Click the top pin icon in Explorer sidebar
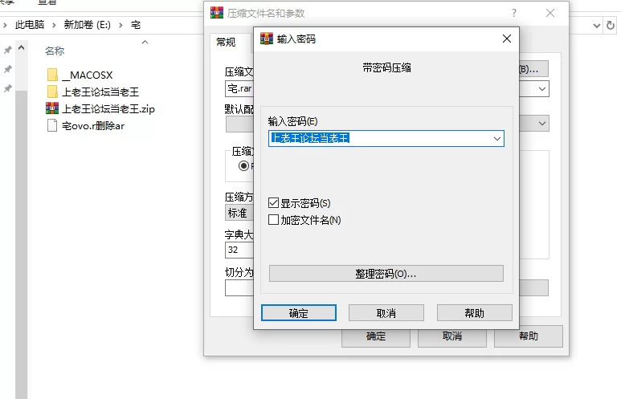 tap(8, 50)
